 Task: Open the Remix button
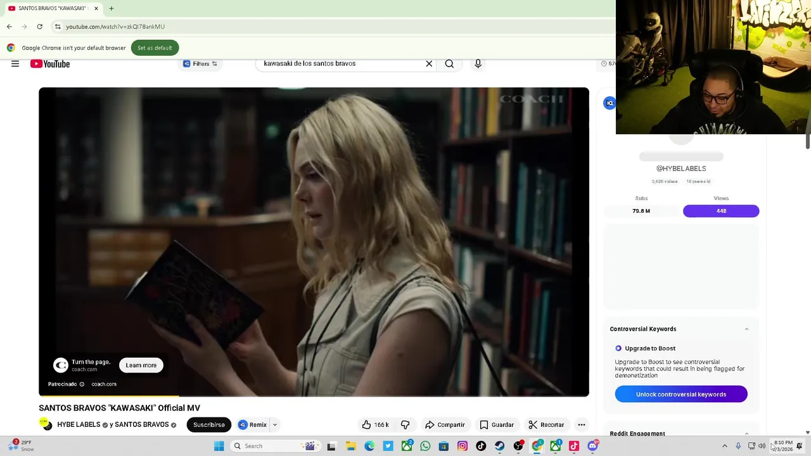pyautogui.click(x=252, y=425)
